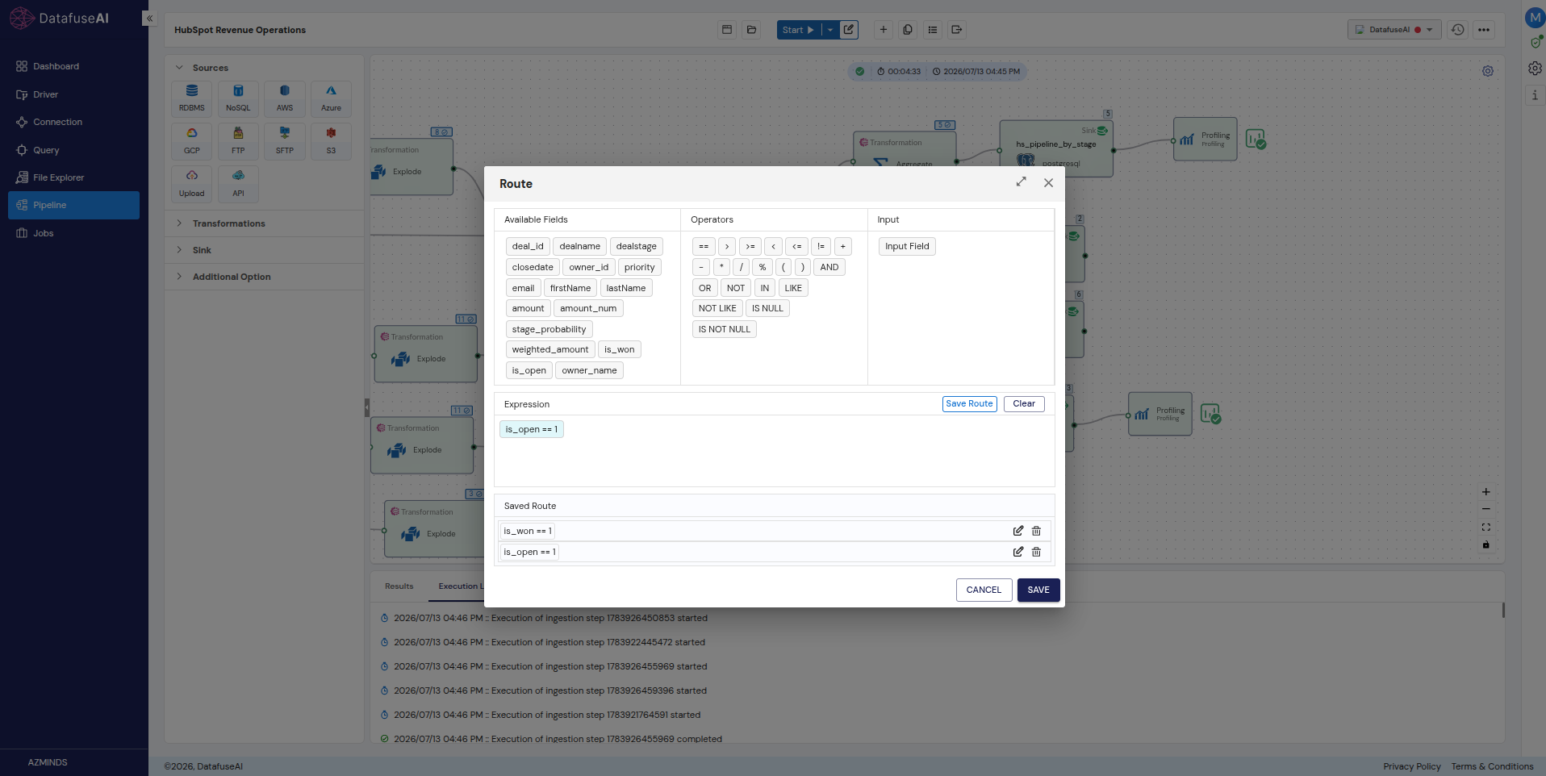Toggle the canvas lock icon
The image size is (1546, 776).
[1486, 545]
